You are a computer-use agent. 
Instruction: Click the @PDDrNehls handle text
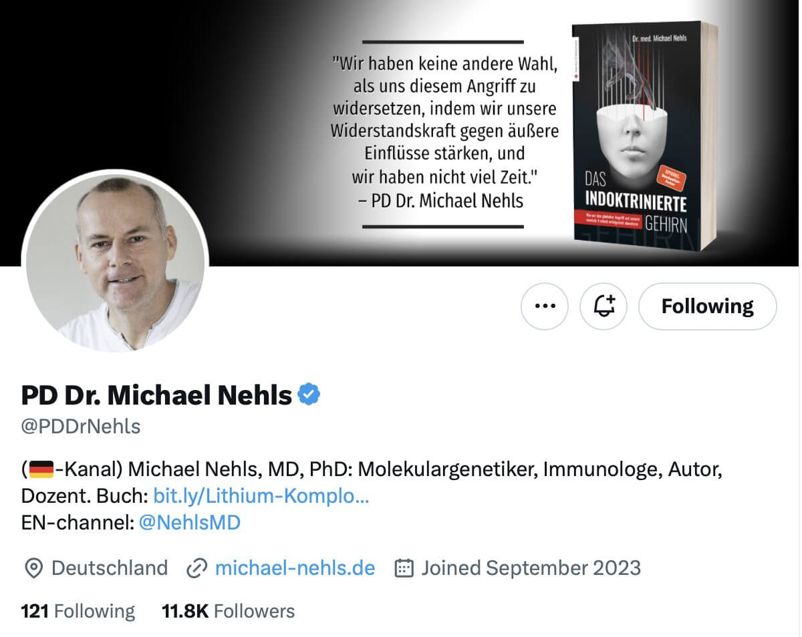[x=81, y=427]
